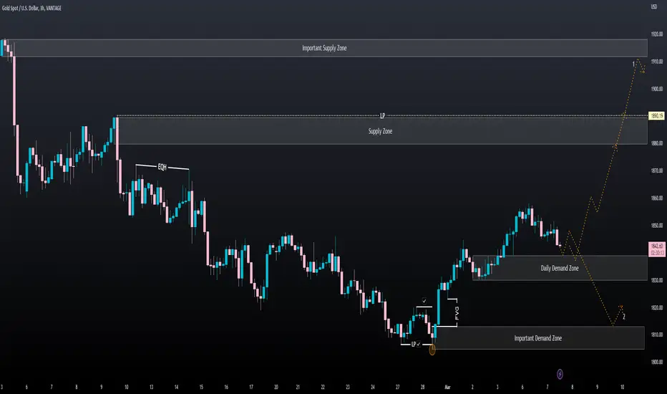Click the 17 date label on the time axis
Viewport: 667px width, 394px height.
tap(251, 387)
